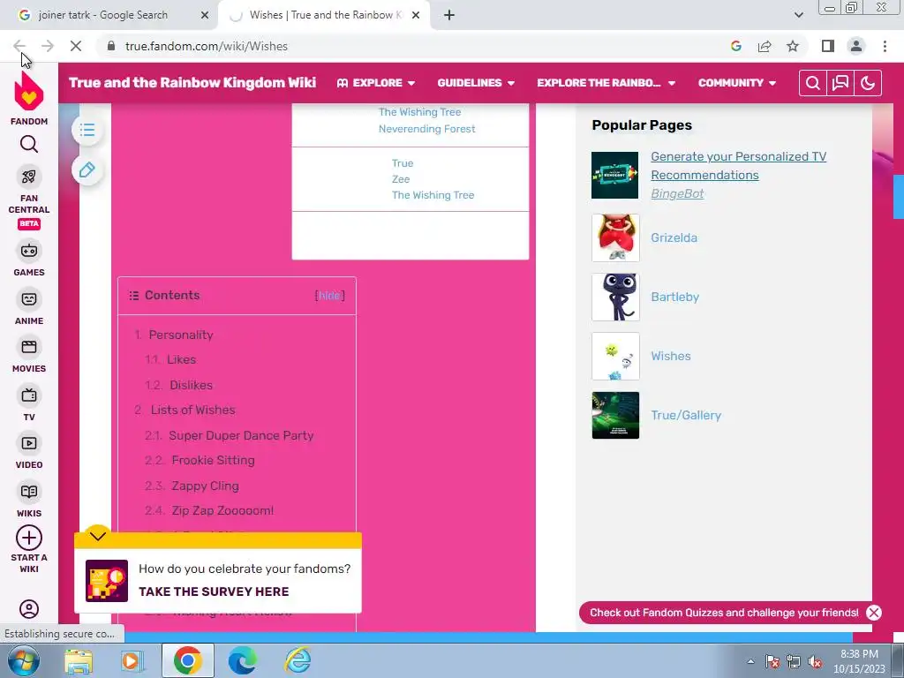Open Generate your Personalized TV Recommendations link
Viewport: 904px width, 678px height.
tap(738, 165)
